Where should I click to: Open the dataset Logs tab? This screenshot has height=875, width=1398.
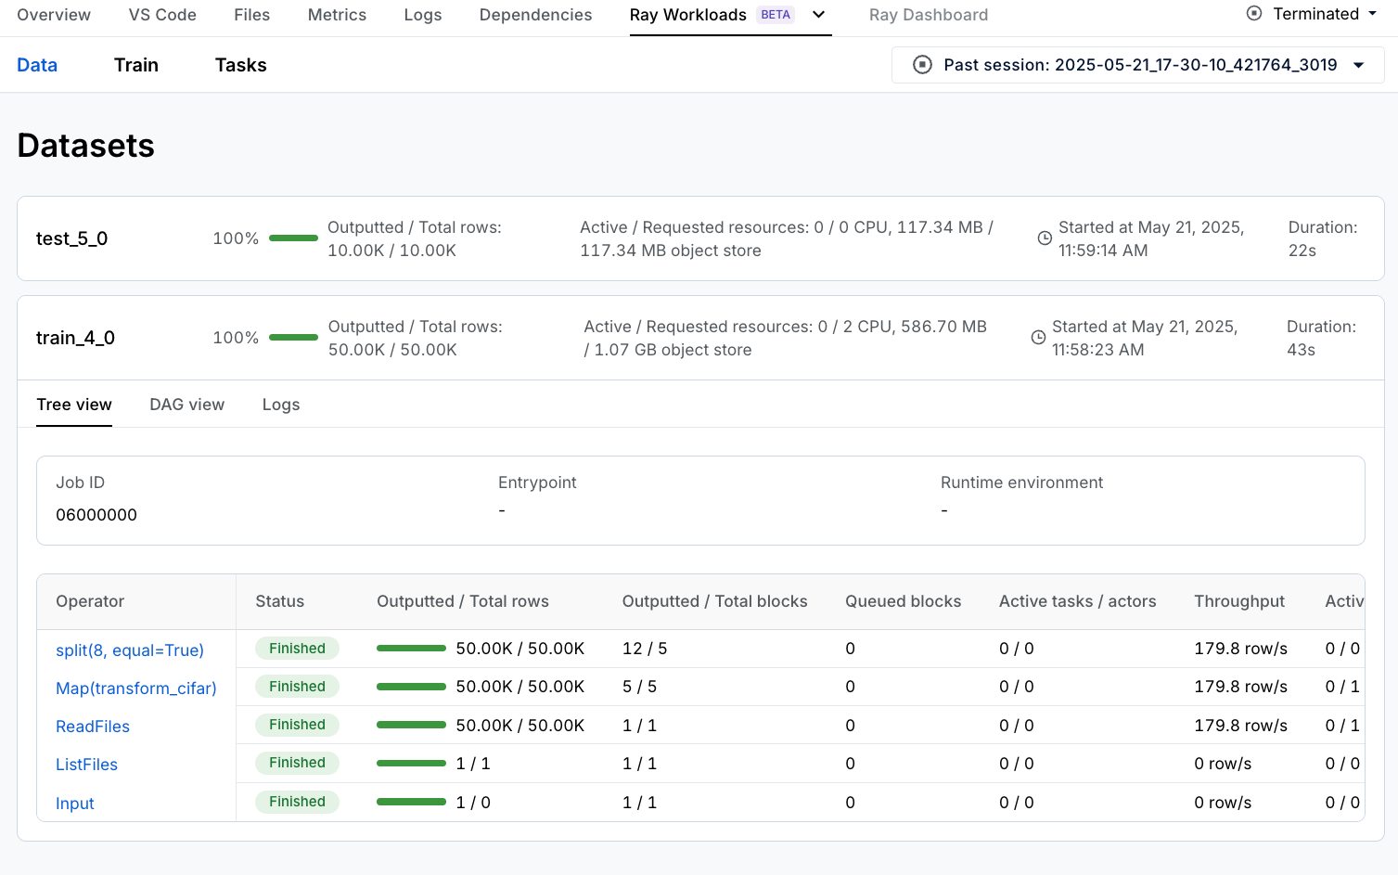pyautogui.click(x=281, y=405)
